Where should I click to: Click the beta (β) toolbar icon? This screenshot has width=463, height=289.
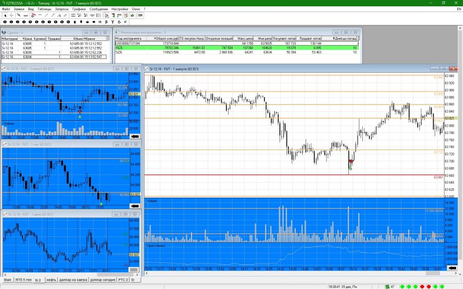[106, 22]
